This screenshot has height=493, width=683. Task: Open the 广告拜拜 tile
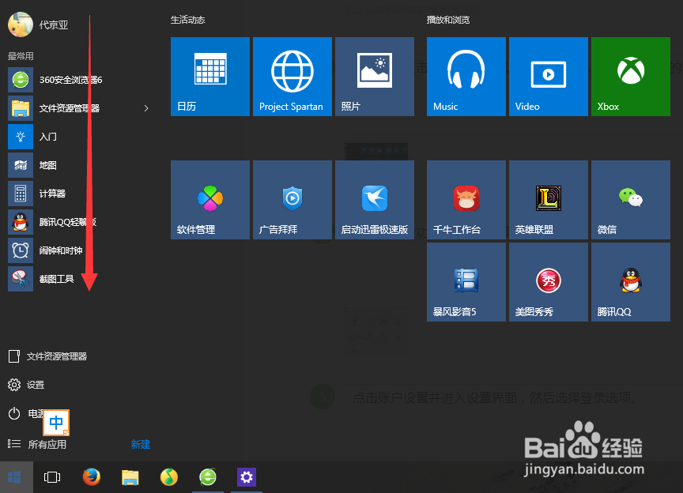pyautogui.click(x=292, y=199)
